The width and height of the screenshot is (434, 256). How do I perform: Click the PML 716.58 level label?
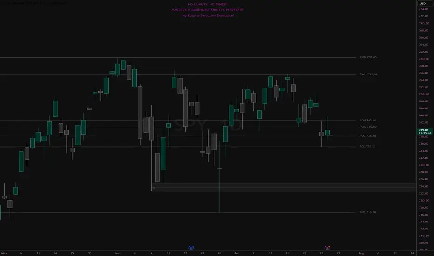tap(367, 212)
